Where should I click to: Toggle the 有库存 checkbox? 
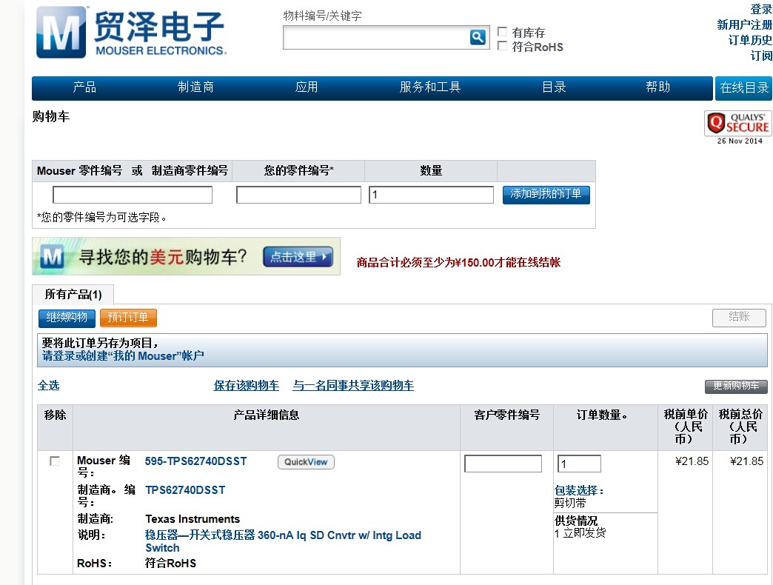502,32
